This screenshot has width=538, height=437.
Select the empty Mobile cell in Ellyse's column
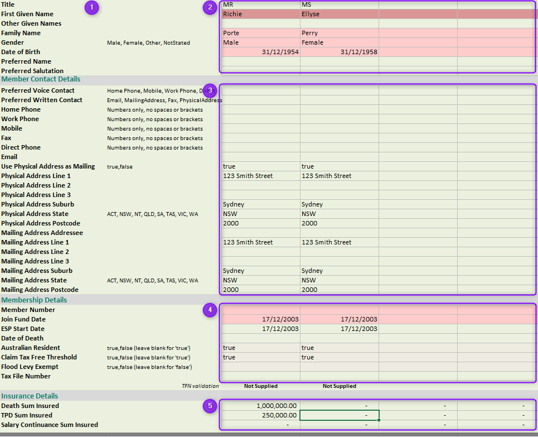pos(340,128)
